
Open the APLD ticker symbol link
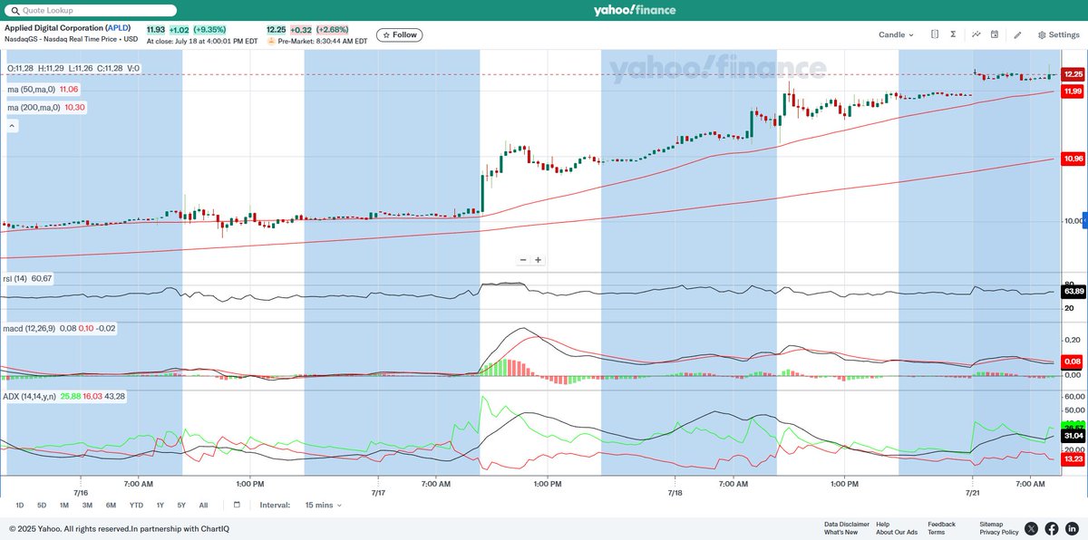click(118, 28)
